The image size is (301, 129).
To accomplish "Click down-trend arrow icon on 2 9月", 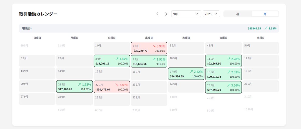I will pyautogui.click(x=154, y=46).
